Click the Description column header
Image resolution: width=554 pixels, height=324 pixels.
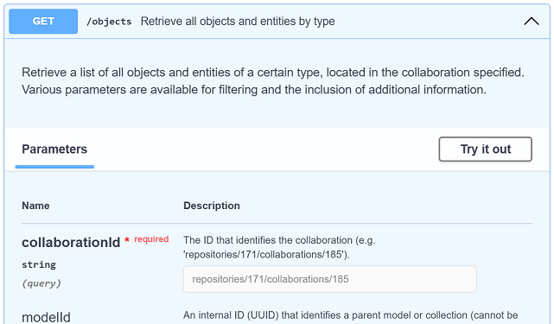(212, 206)
